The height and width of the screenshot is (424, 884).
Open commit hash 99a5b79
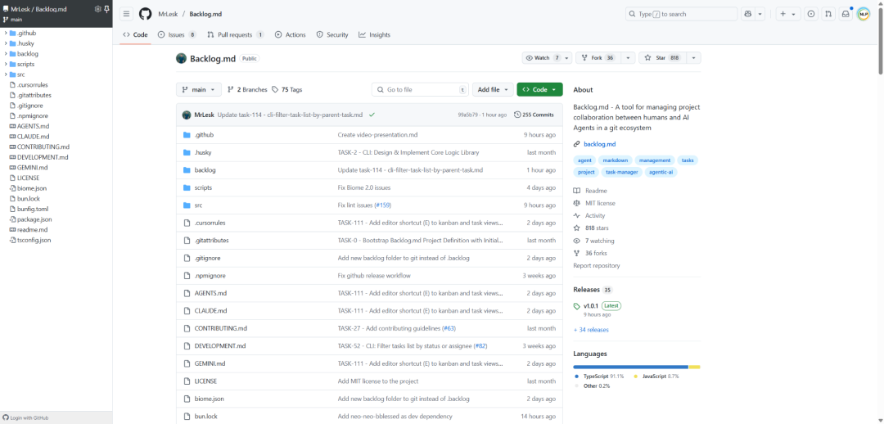tap(468, 115)
